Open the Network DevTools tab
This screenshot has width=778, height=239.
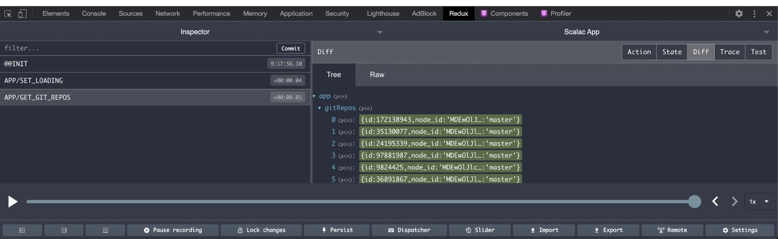(168, 13)
